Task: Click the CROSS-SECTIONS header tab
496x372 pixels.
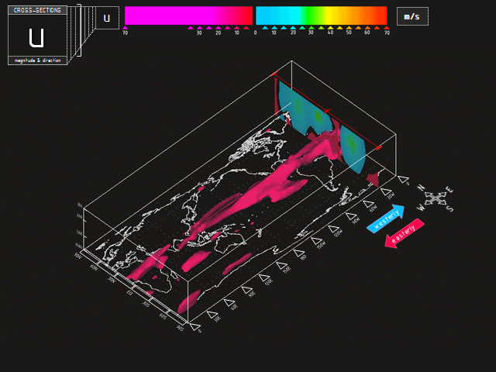Action: pyautogui.click(x=37, y=10)
